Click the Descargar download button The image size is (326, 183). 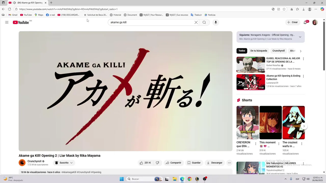[x=215, y=163]
